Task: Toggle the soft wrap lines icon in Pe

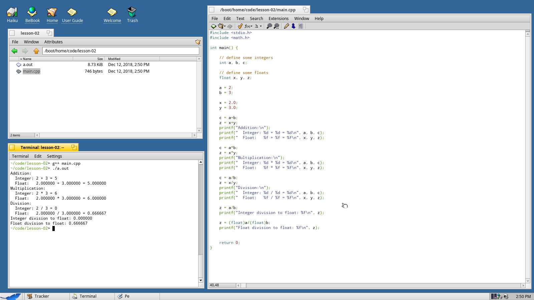Action: coord(301,26)
